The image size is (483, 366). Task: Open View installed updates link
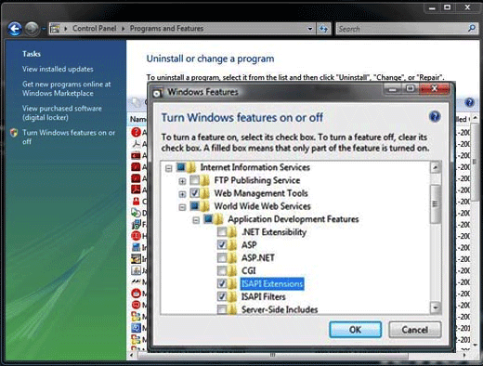tap(58, 69)
